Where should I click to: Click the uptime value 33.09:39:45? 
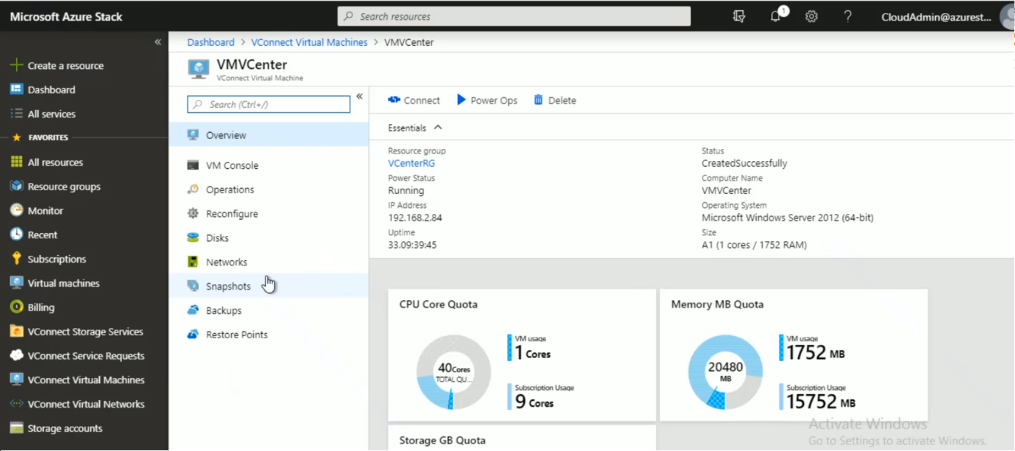(x=412, y=245)
